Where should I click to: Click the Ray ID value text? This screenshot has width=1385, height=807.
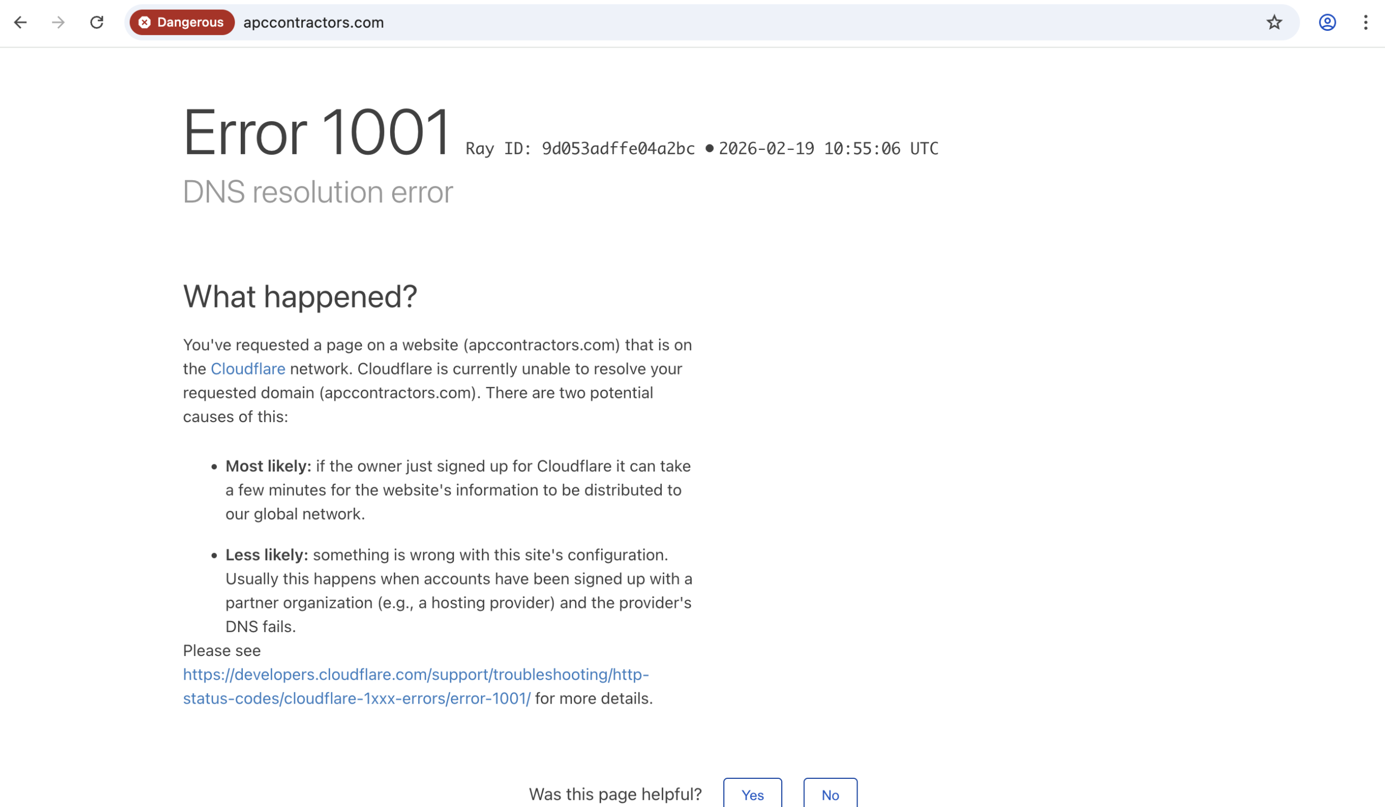coord(618,149)
